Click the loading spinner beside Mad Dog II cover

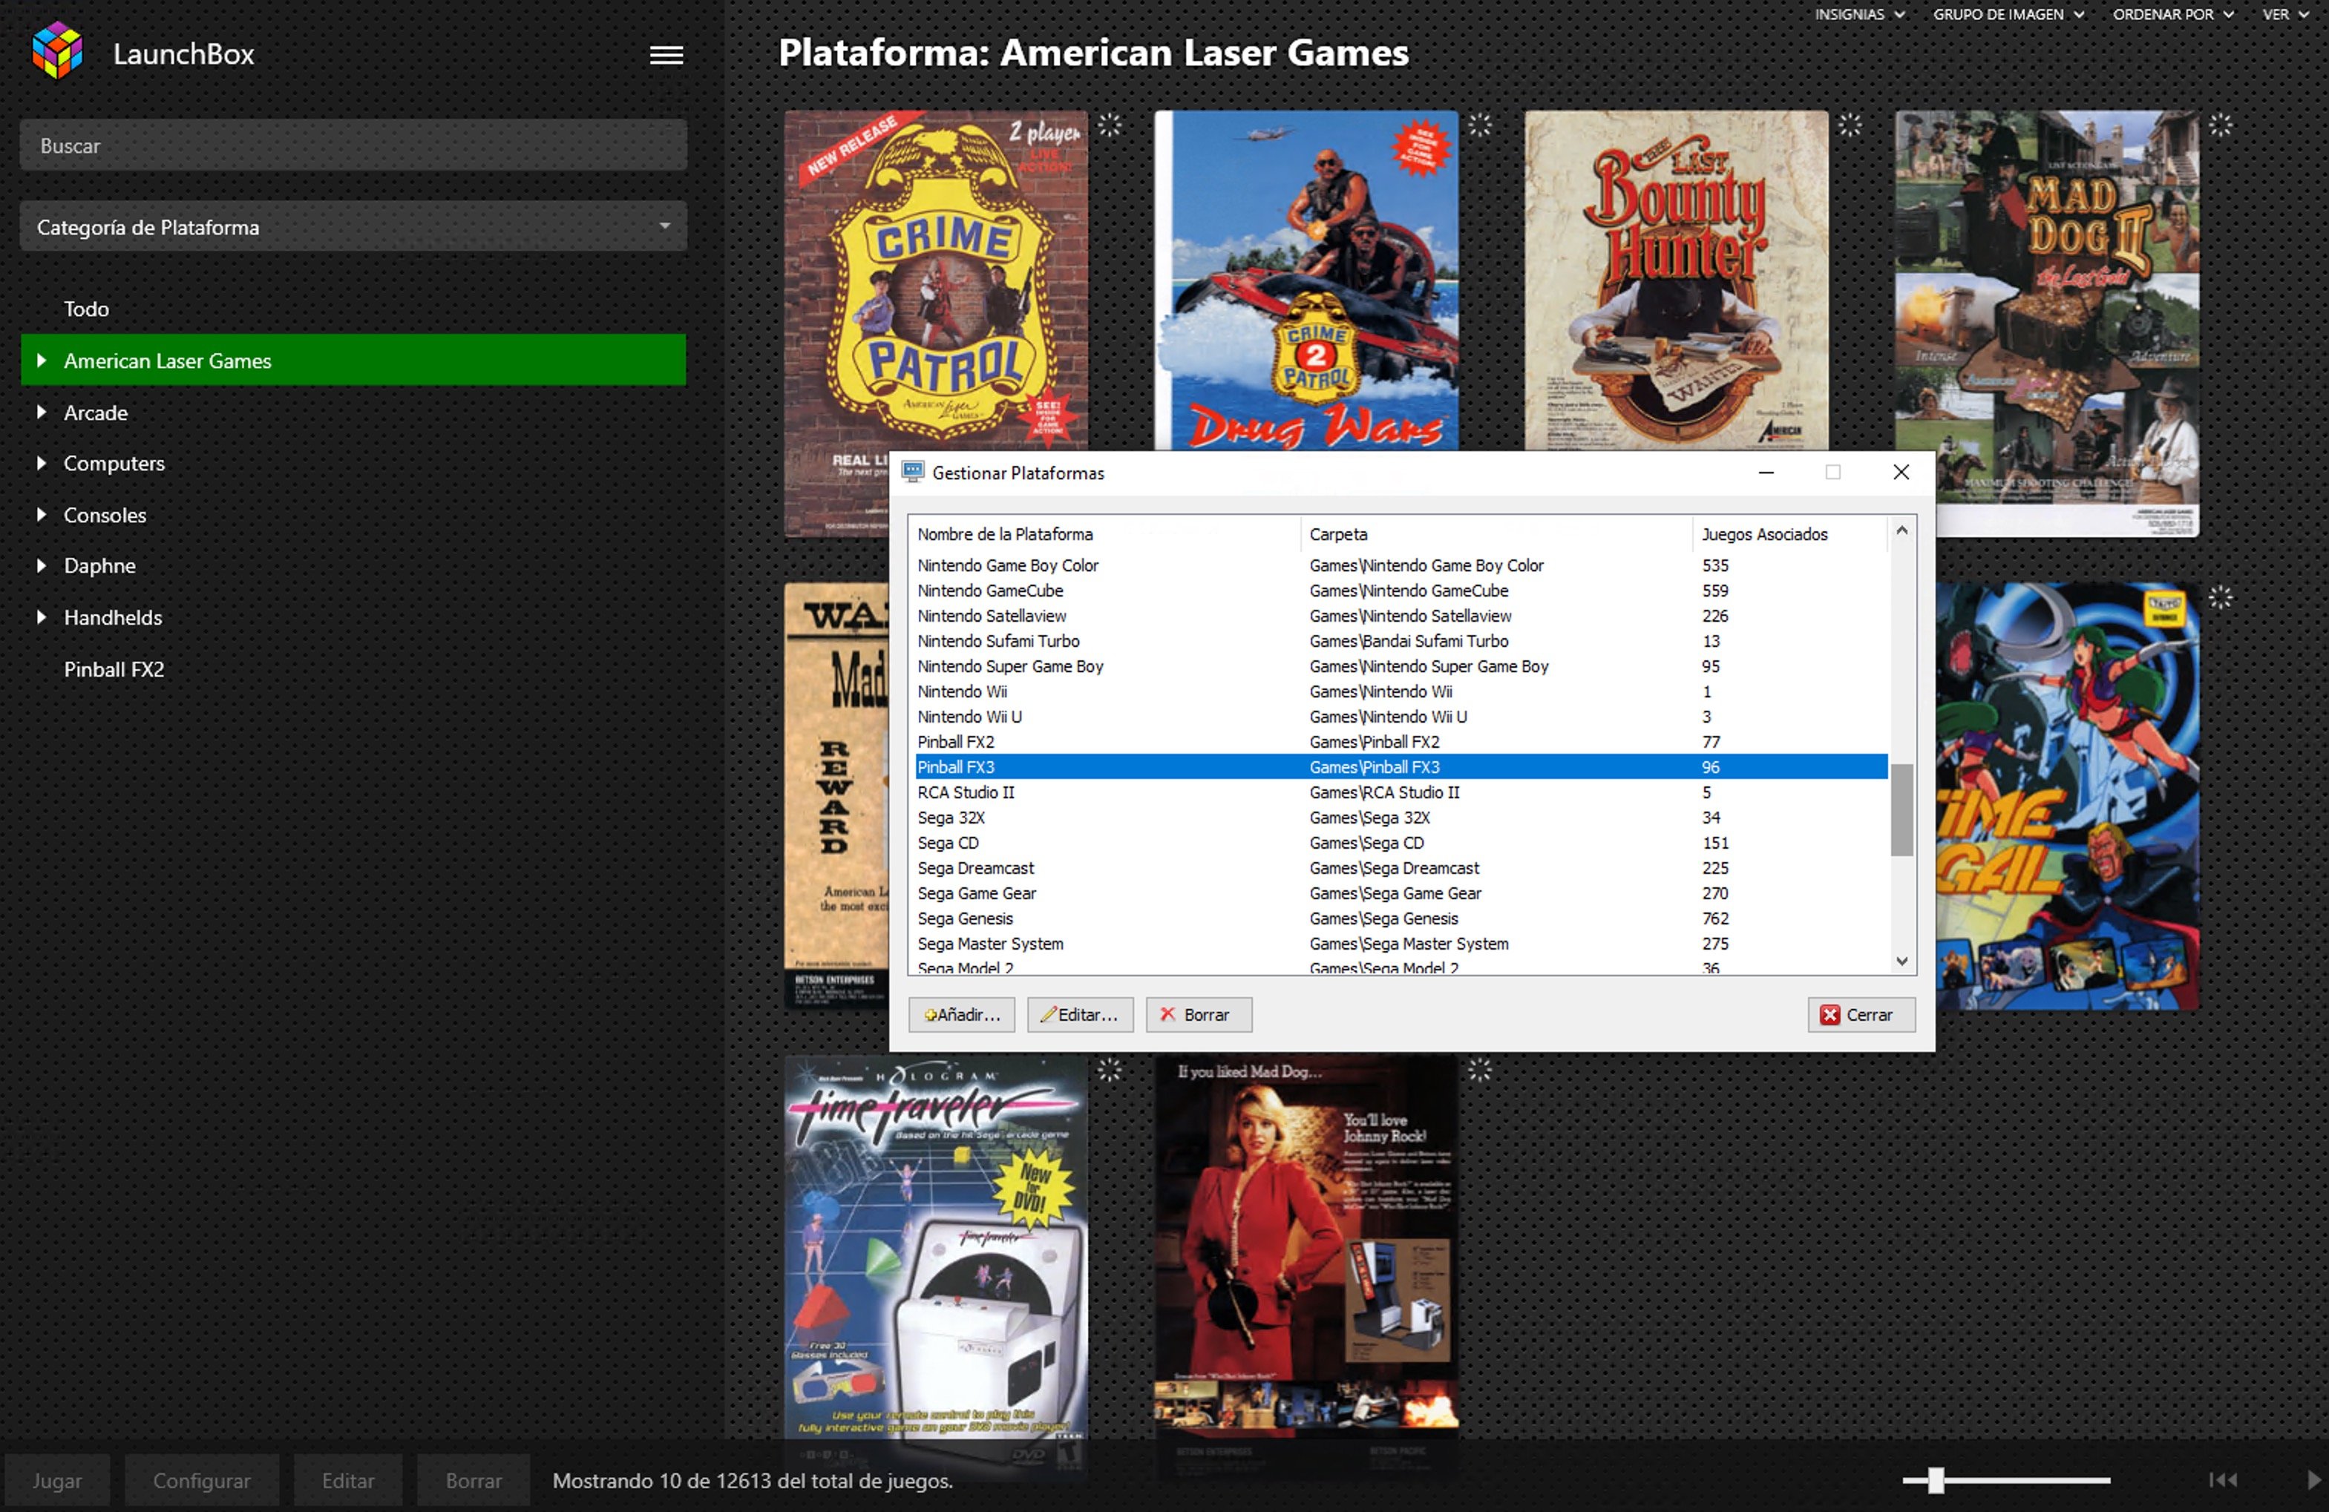[x=2221, y=124]
